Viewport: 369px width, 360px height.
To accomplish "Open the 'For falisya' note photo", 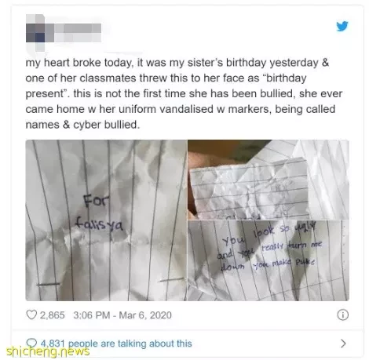I will coord(106,220).
